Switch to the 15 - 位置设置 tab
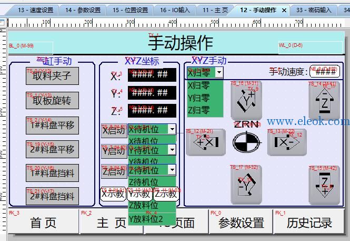This screenshot has width=350, height=241. [131, 10]
